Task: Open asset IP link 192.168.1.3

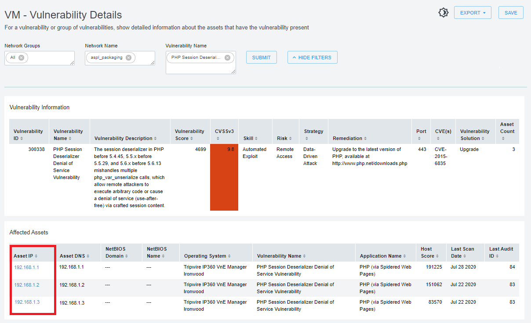Action: pyautogui.click(x=27, y=302)
